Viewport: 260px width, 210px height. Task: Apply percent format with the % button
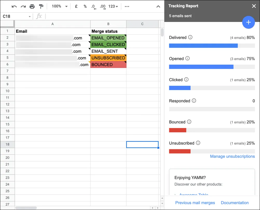[x=85, y=6]
